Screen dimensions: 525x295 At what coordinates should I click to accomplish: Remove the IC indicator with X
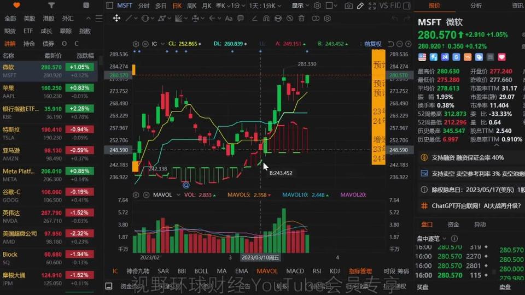click(x=145, y=44)
